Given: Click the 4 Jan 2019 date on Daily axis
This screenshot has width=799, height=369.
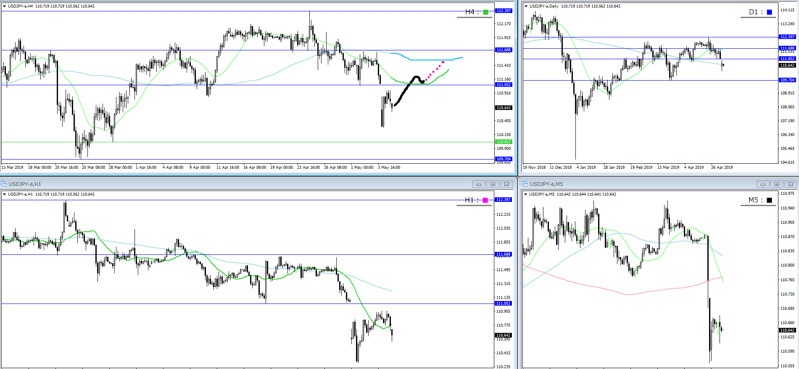Looking at the screenshot, I should (586, 167).
